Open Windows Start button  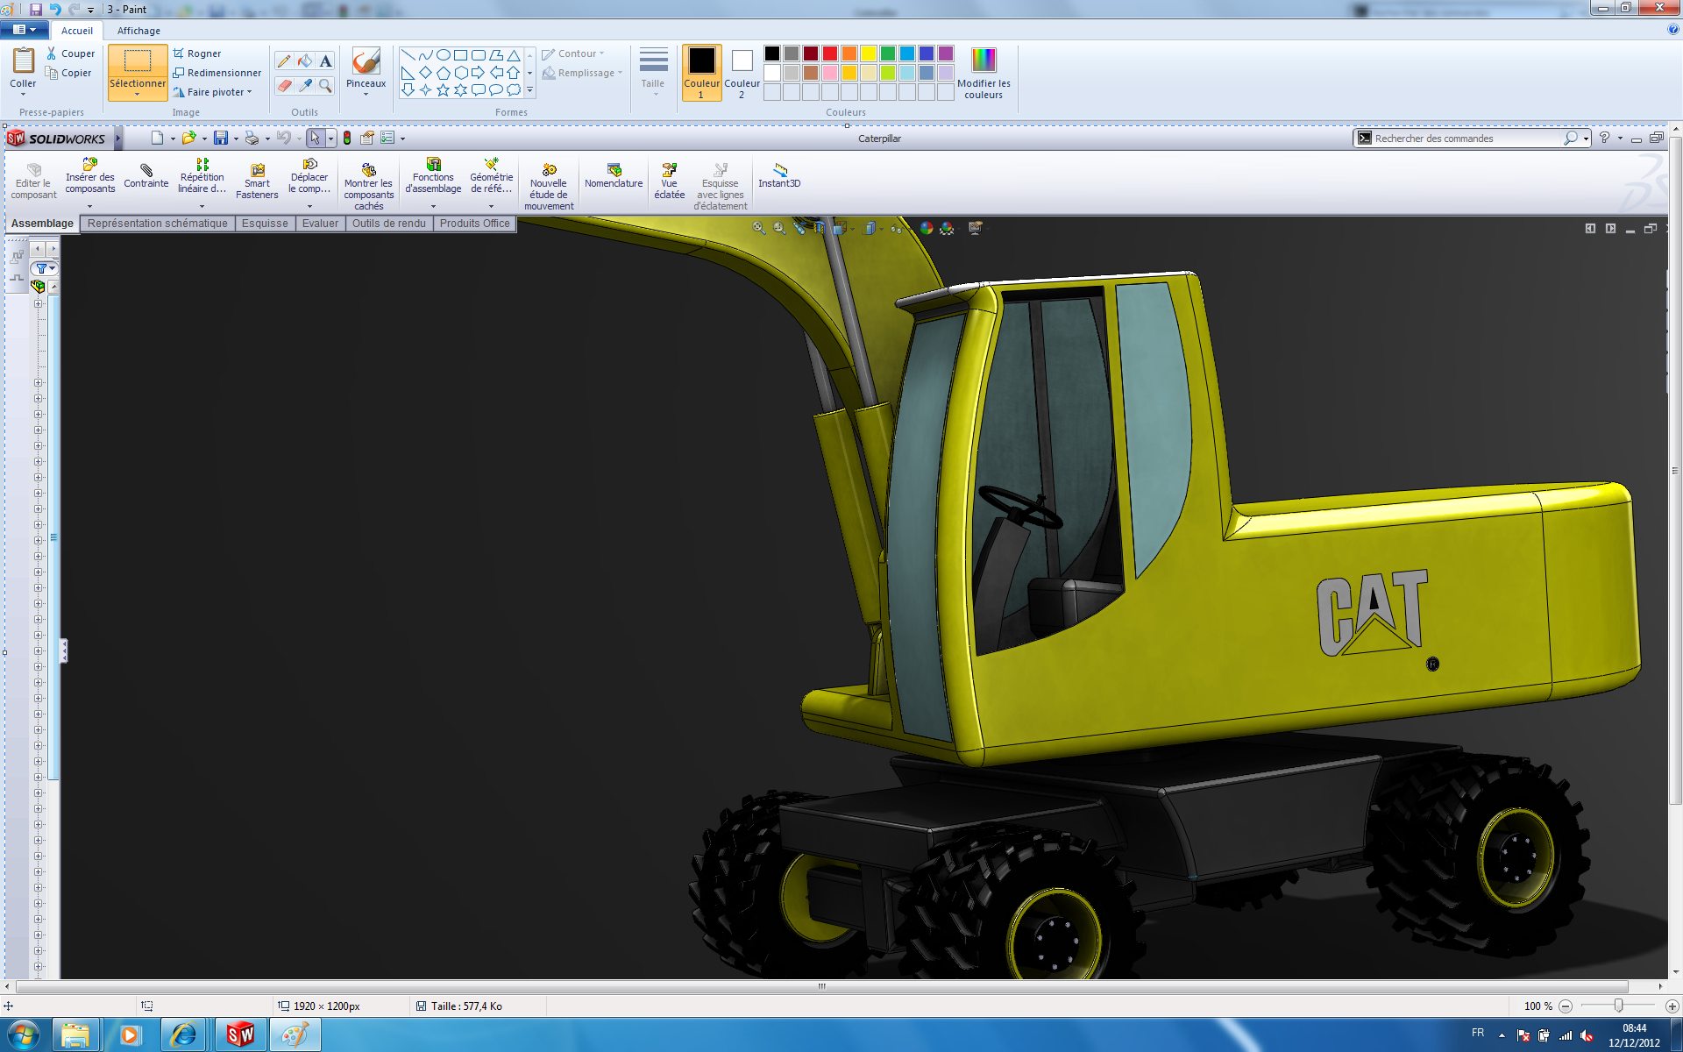pos(24,1035)
